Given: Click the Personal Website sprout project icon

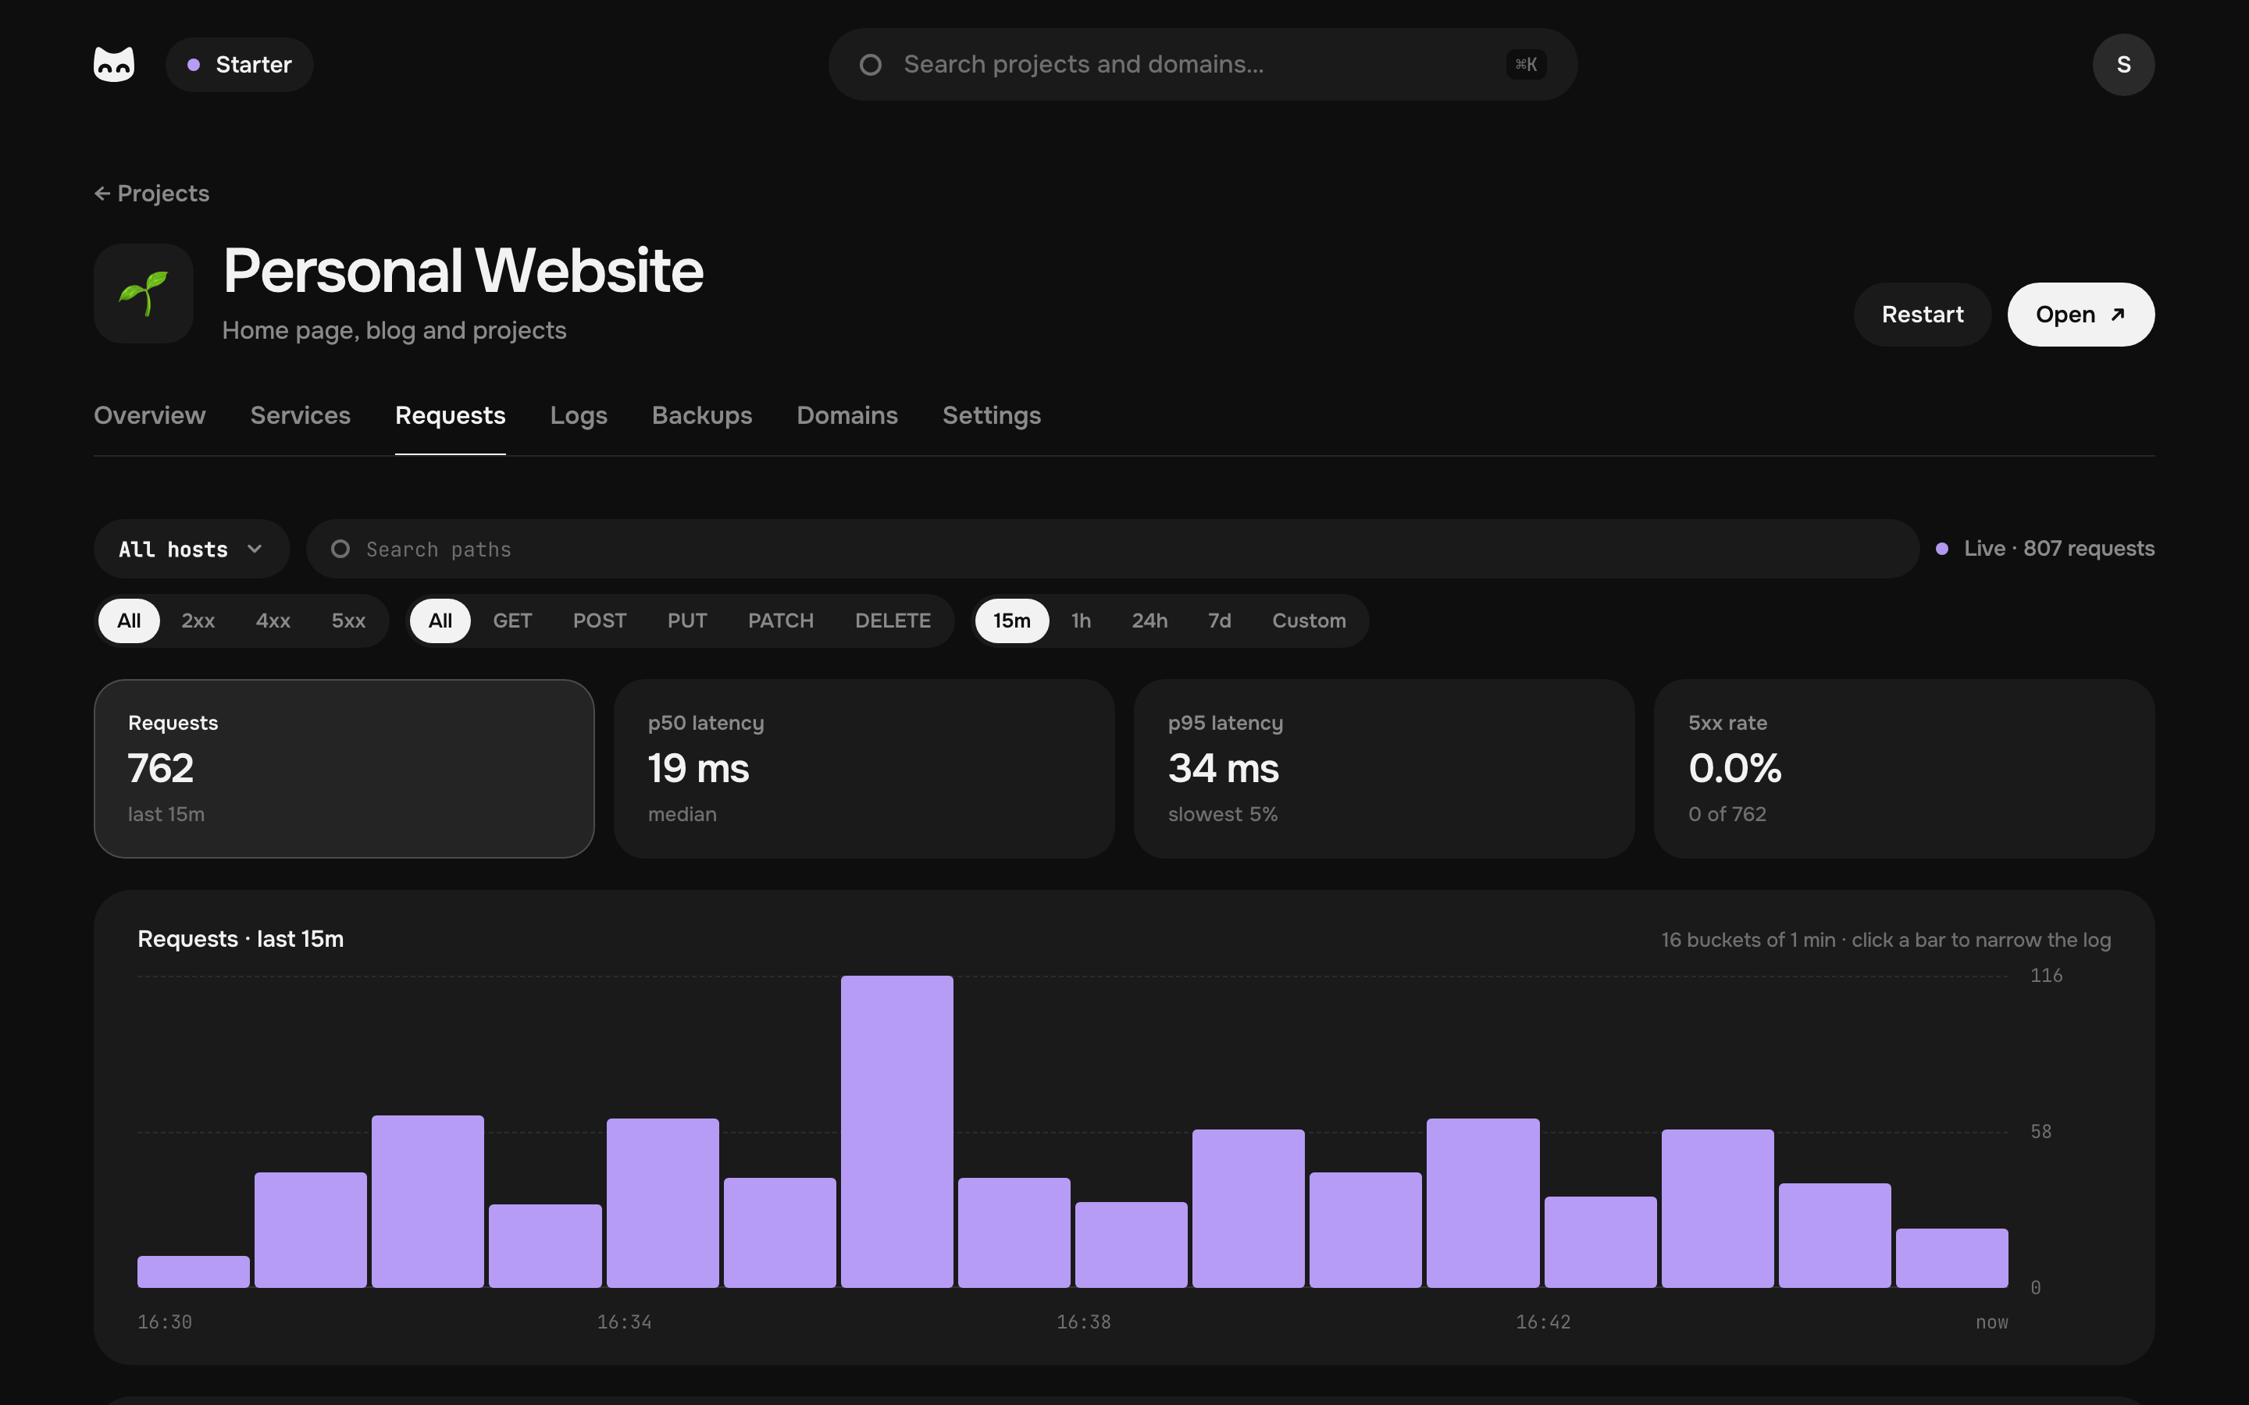Looking at the screenshot, I should 144,293.
